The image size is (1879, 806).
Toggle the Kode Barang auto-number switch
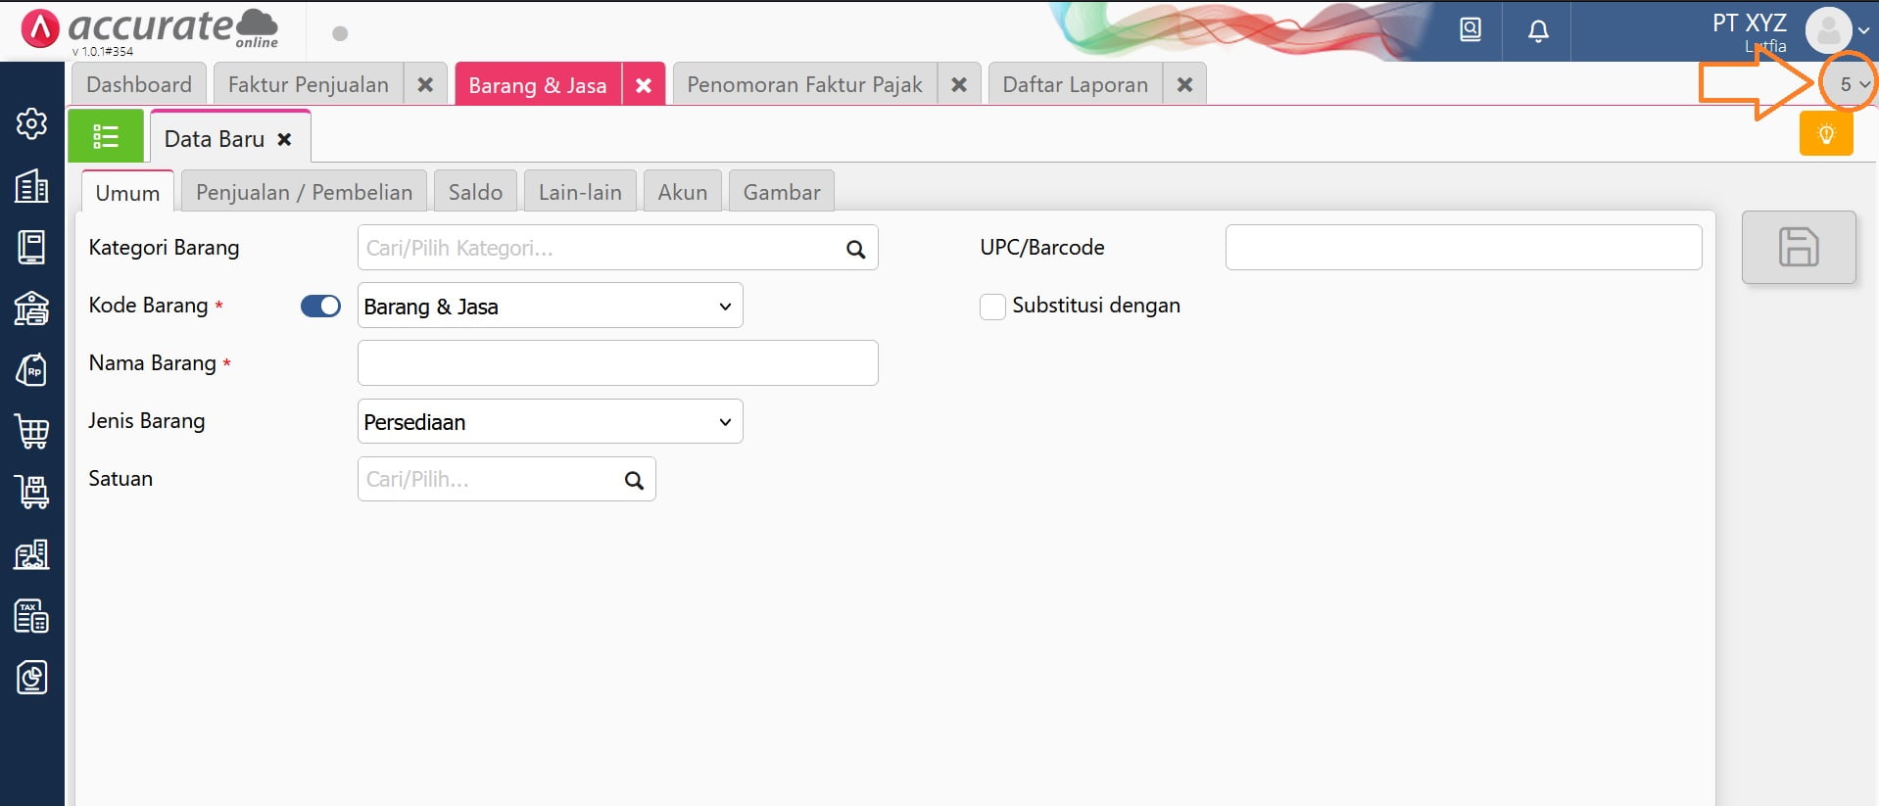coord(320,307)
